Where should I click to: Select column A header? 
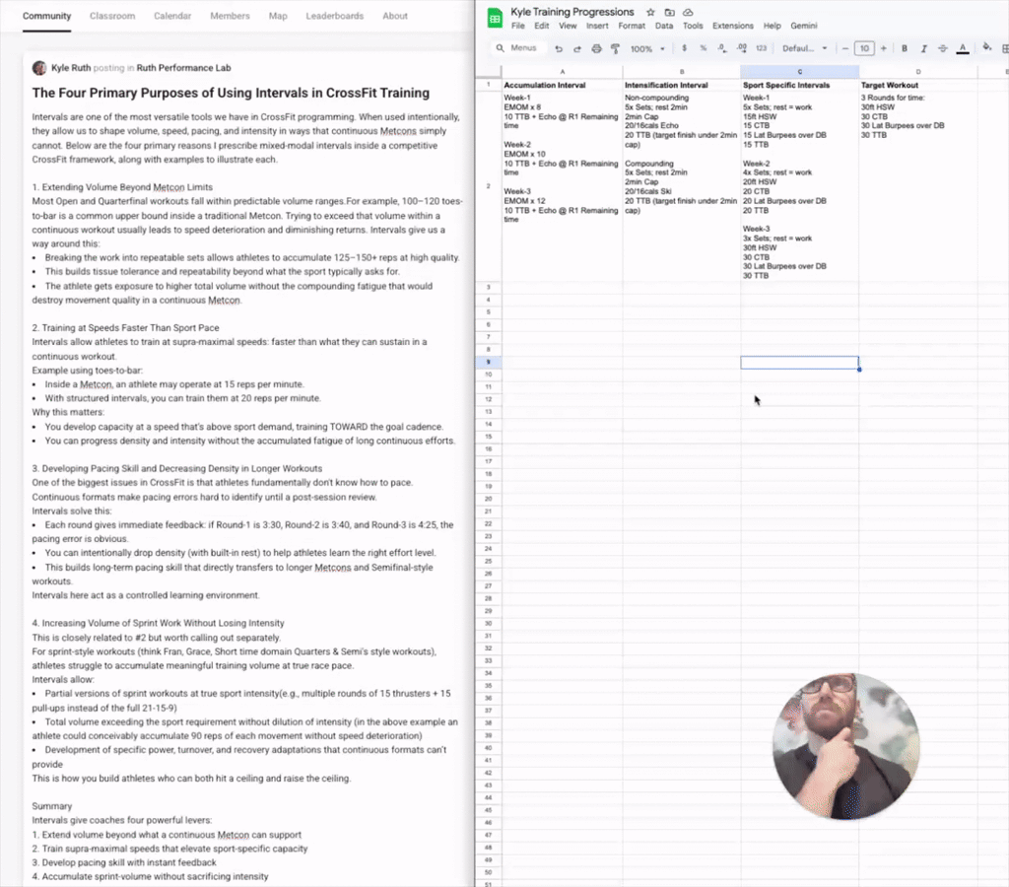pos(562,71)
